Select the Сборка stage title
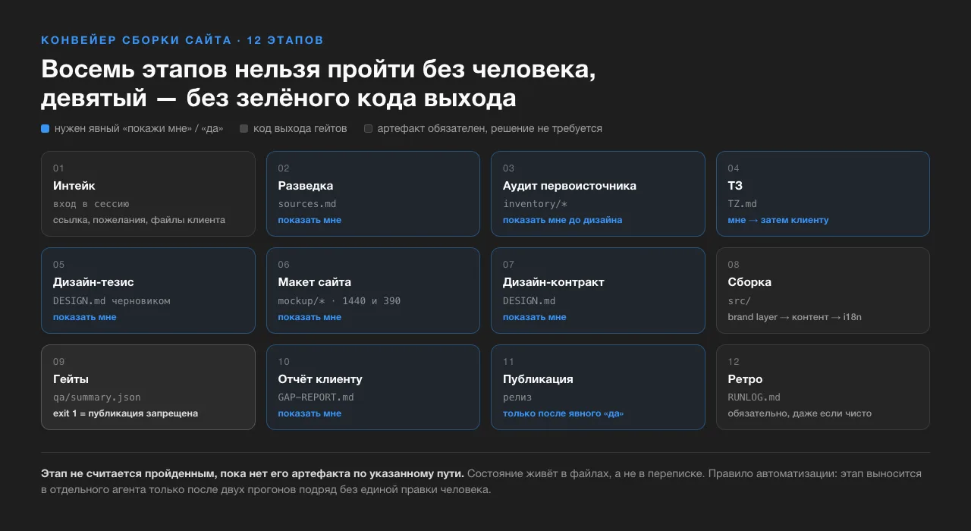Screen dimensions: 971x531 (749, 282)
